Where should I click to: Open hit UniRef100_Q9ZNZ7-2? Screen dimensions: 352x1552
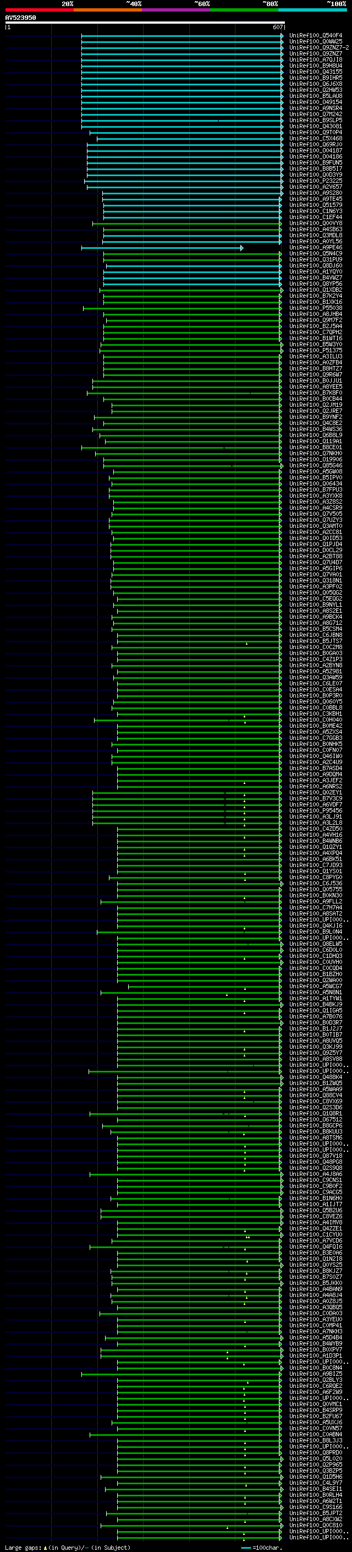(319, 47)
